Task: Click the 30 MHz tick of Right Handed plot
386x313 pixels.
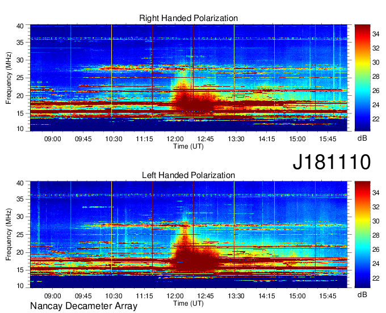Action: 20,60
